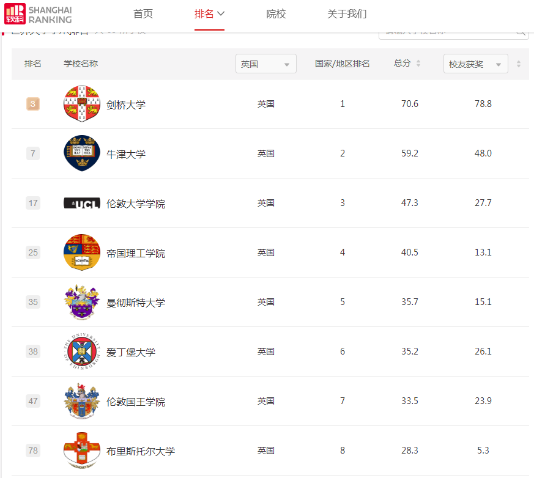Viewport: 534px width, 478px height.
Task: Open the 院校 navigation item
Action: [x=276, y=14]
